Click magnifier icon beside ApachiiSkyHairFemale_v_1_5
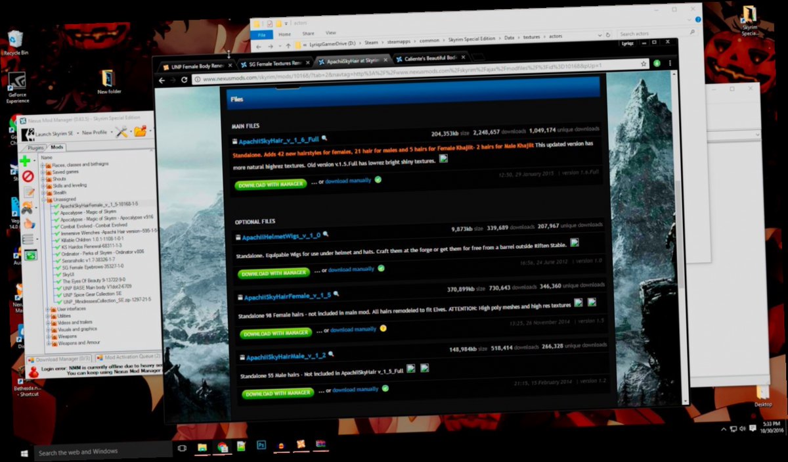The height and width of the screenshot is (462, 788). tap(337, 294)
